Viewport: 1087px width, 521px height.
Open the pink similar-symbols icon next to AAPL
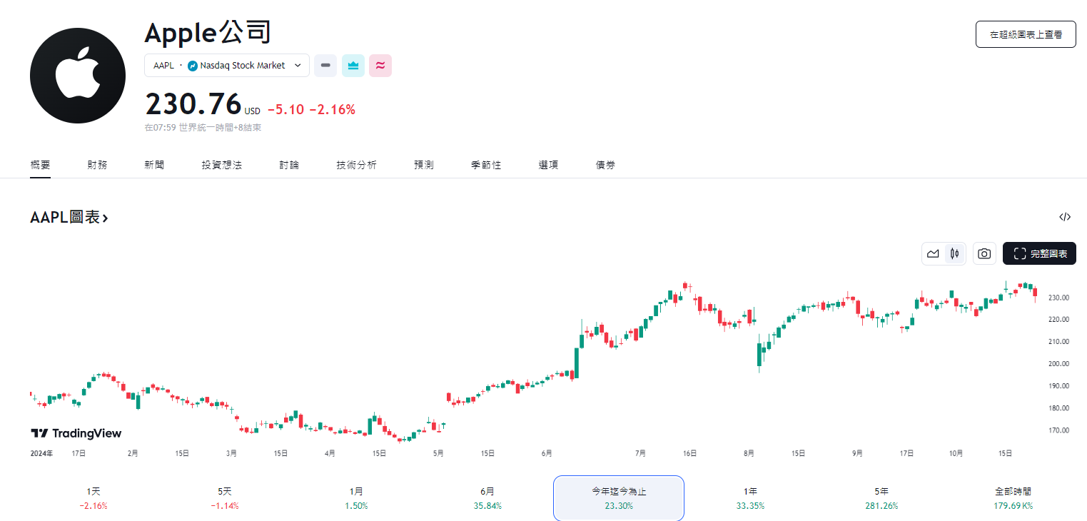(380, 65)
